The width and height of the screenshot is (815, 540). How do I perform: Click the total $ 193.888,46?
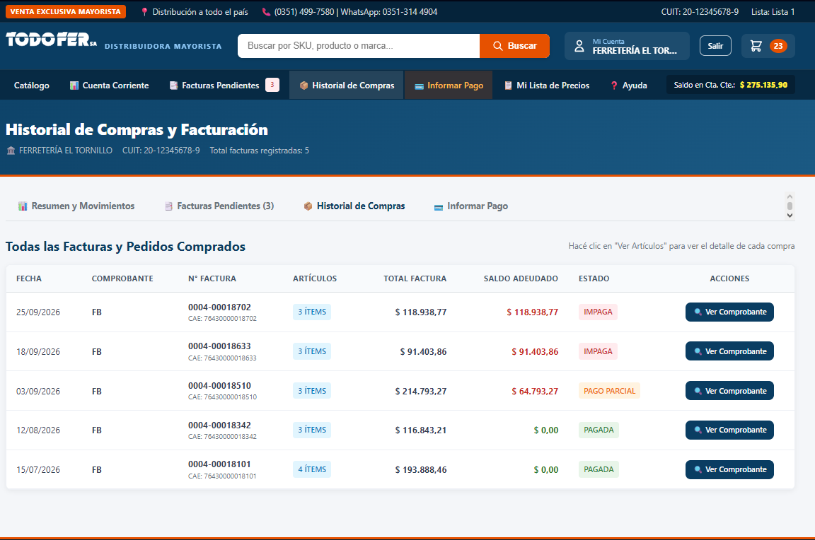point(420,470)
